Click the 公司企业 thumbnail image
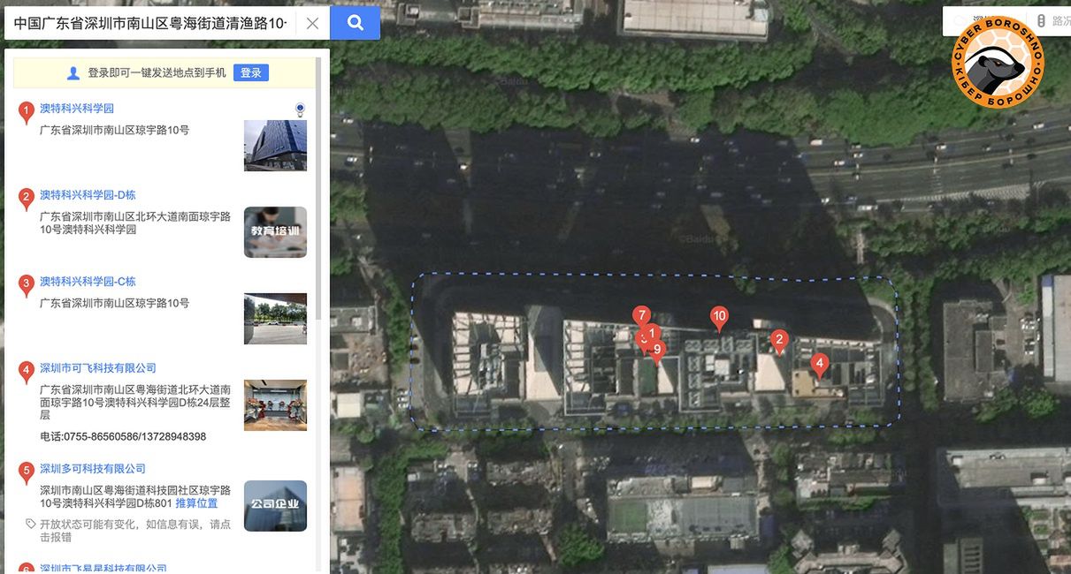The width and height of the screenshot is (1071, 574). click(x=275, y=506)
